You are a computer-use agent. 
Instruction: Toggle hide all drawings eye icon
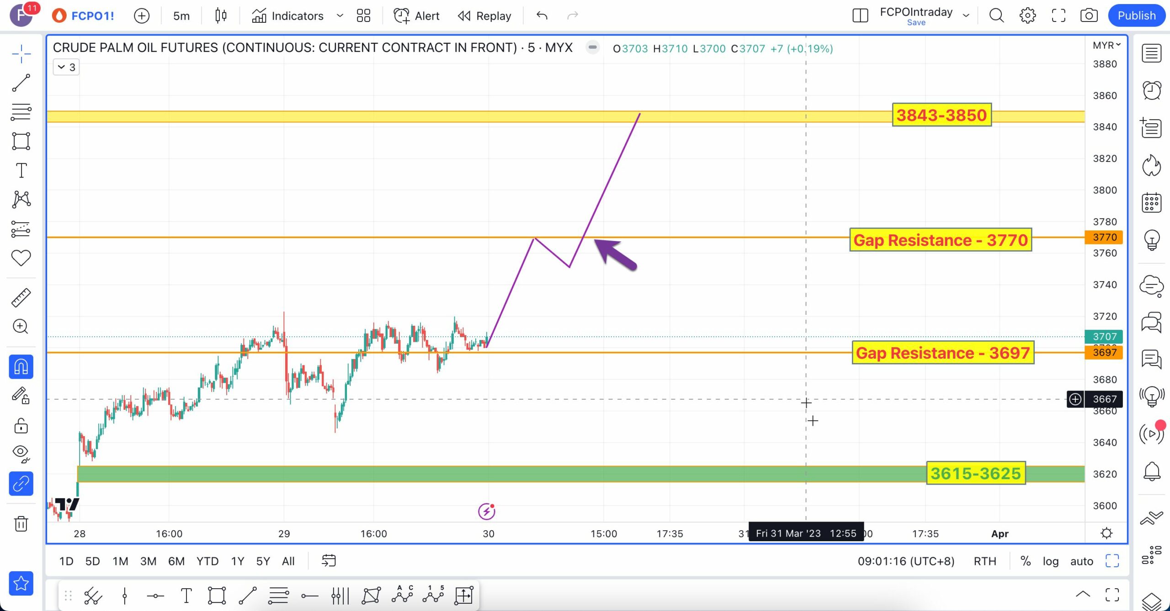pyautogui.click(x=21, y=453)
